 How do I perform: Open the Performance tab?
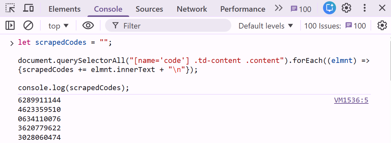tap(243, 9)
